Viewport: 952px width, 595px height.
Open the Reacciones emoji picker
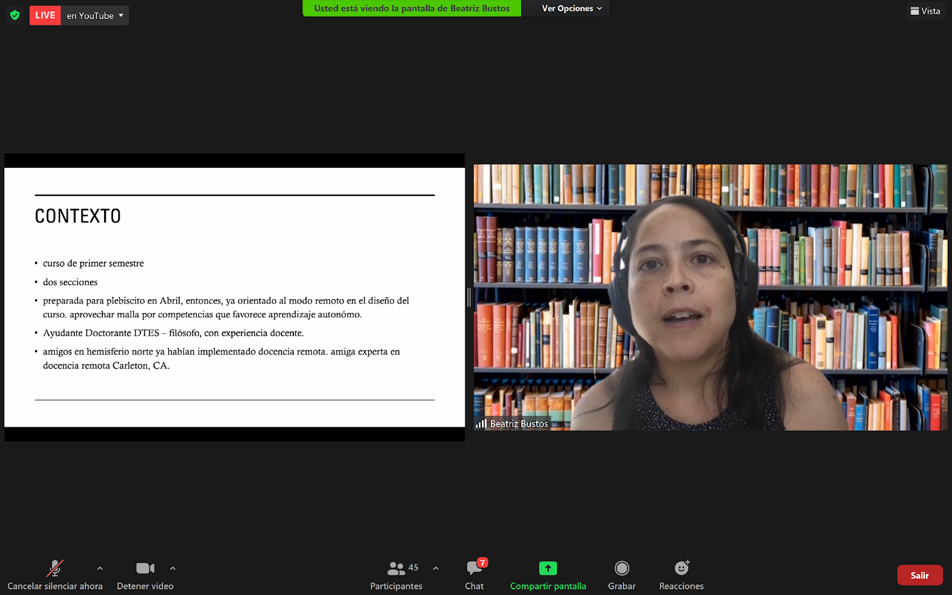tap(681, 569)
